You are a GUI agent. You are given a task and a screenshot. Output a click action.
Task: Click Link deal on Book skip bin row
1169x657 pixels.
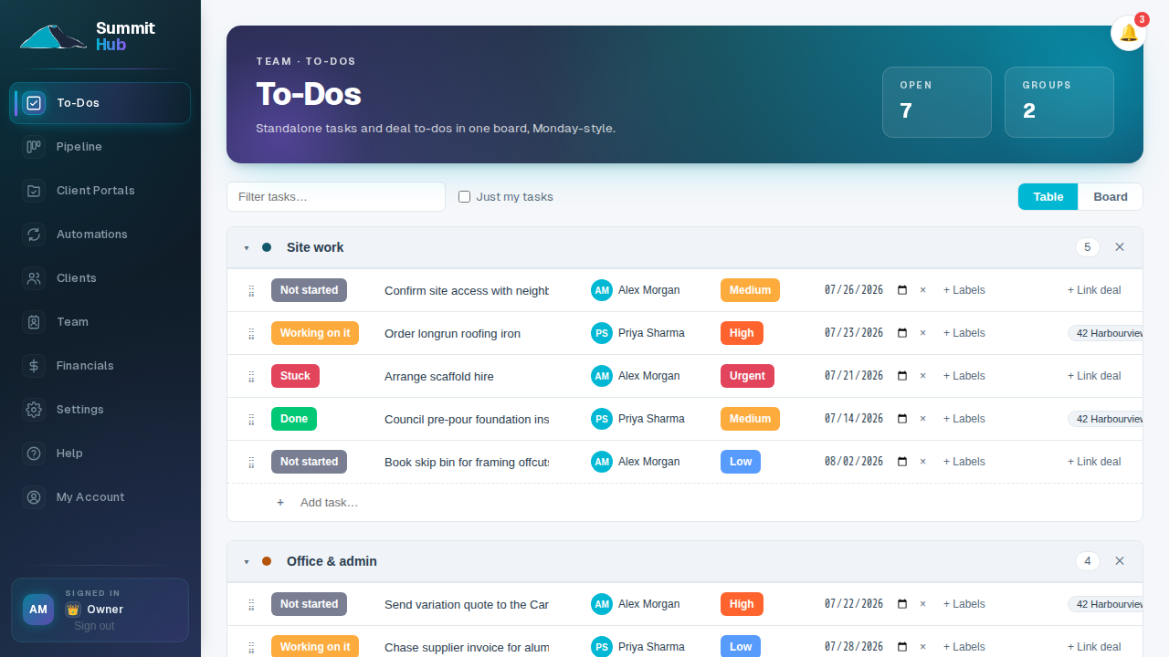point(1094,462)
